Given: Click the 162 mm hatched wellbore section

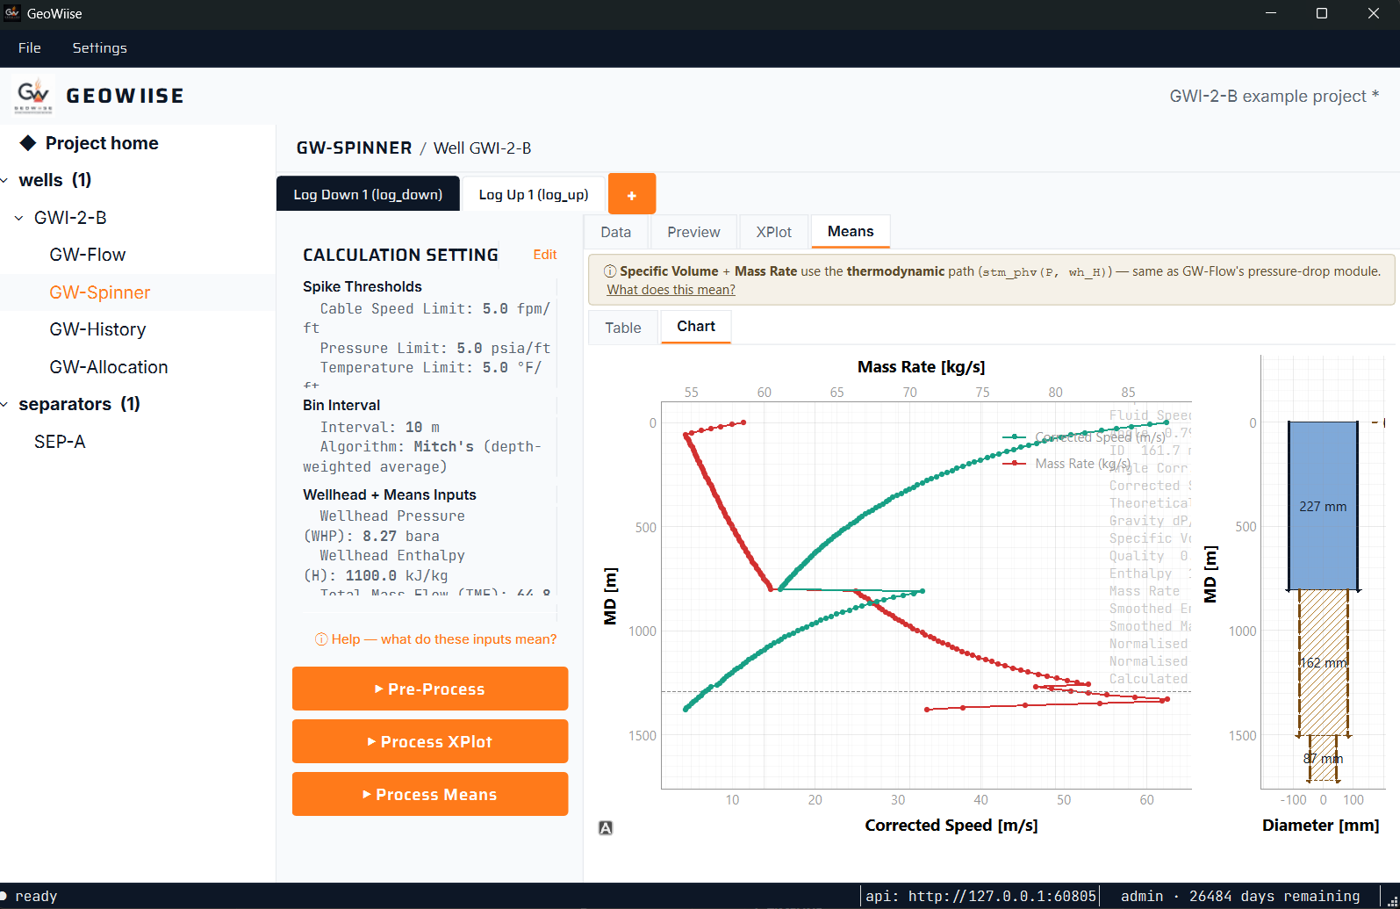Looking at the screenshot, I should click(1324, 662).
